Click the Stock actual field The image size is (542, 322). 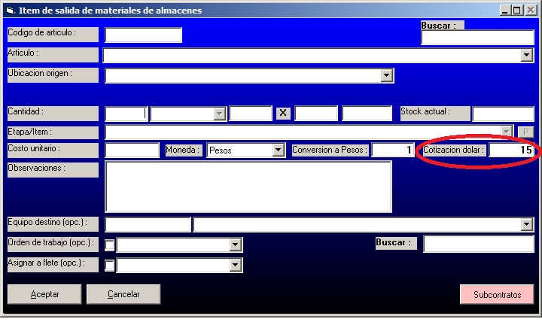503,114
